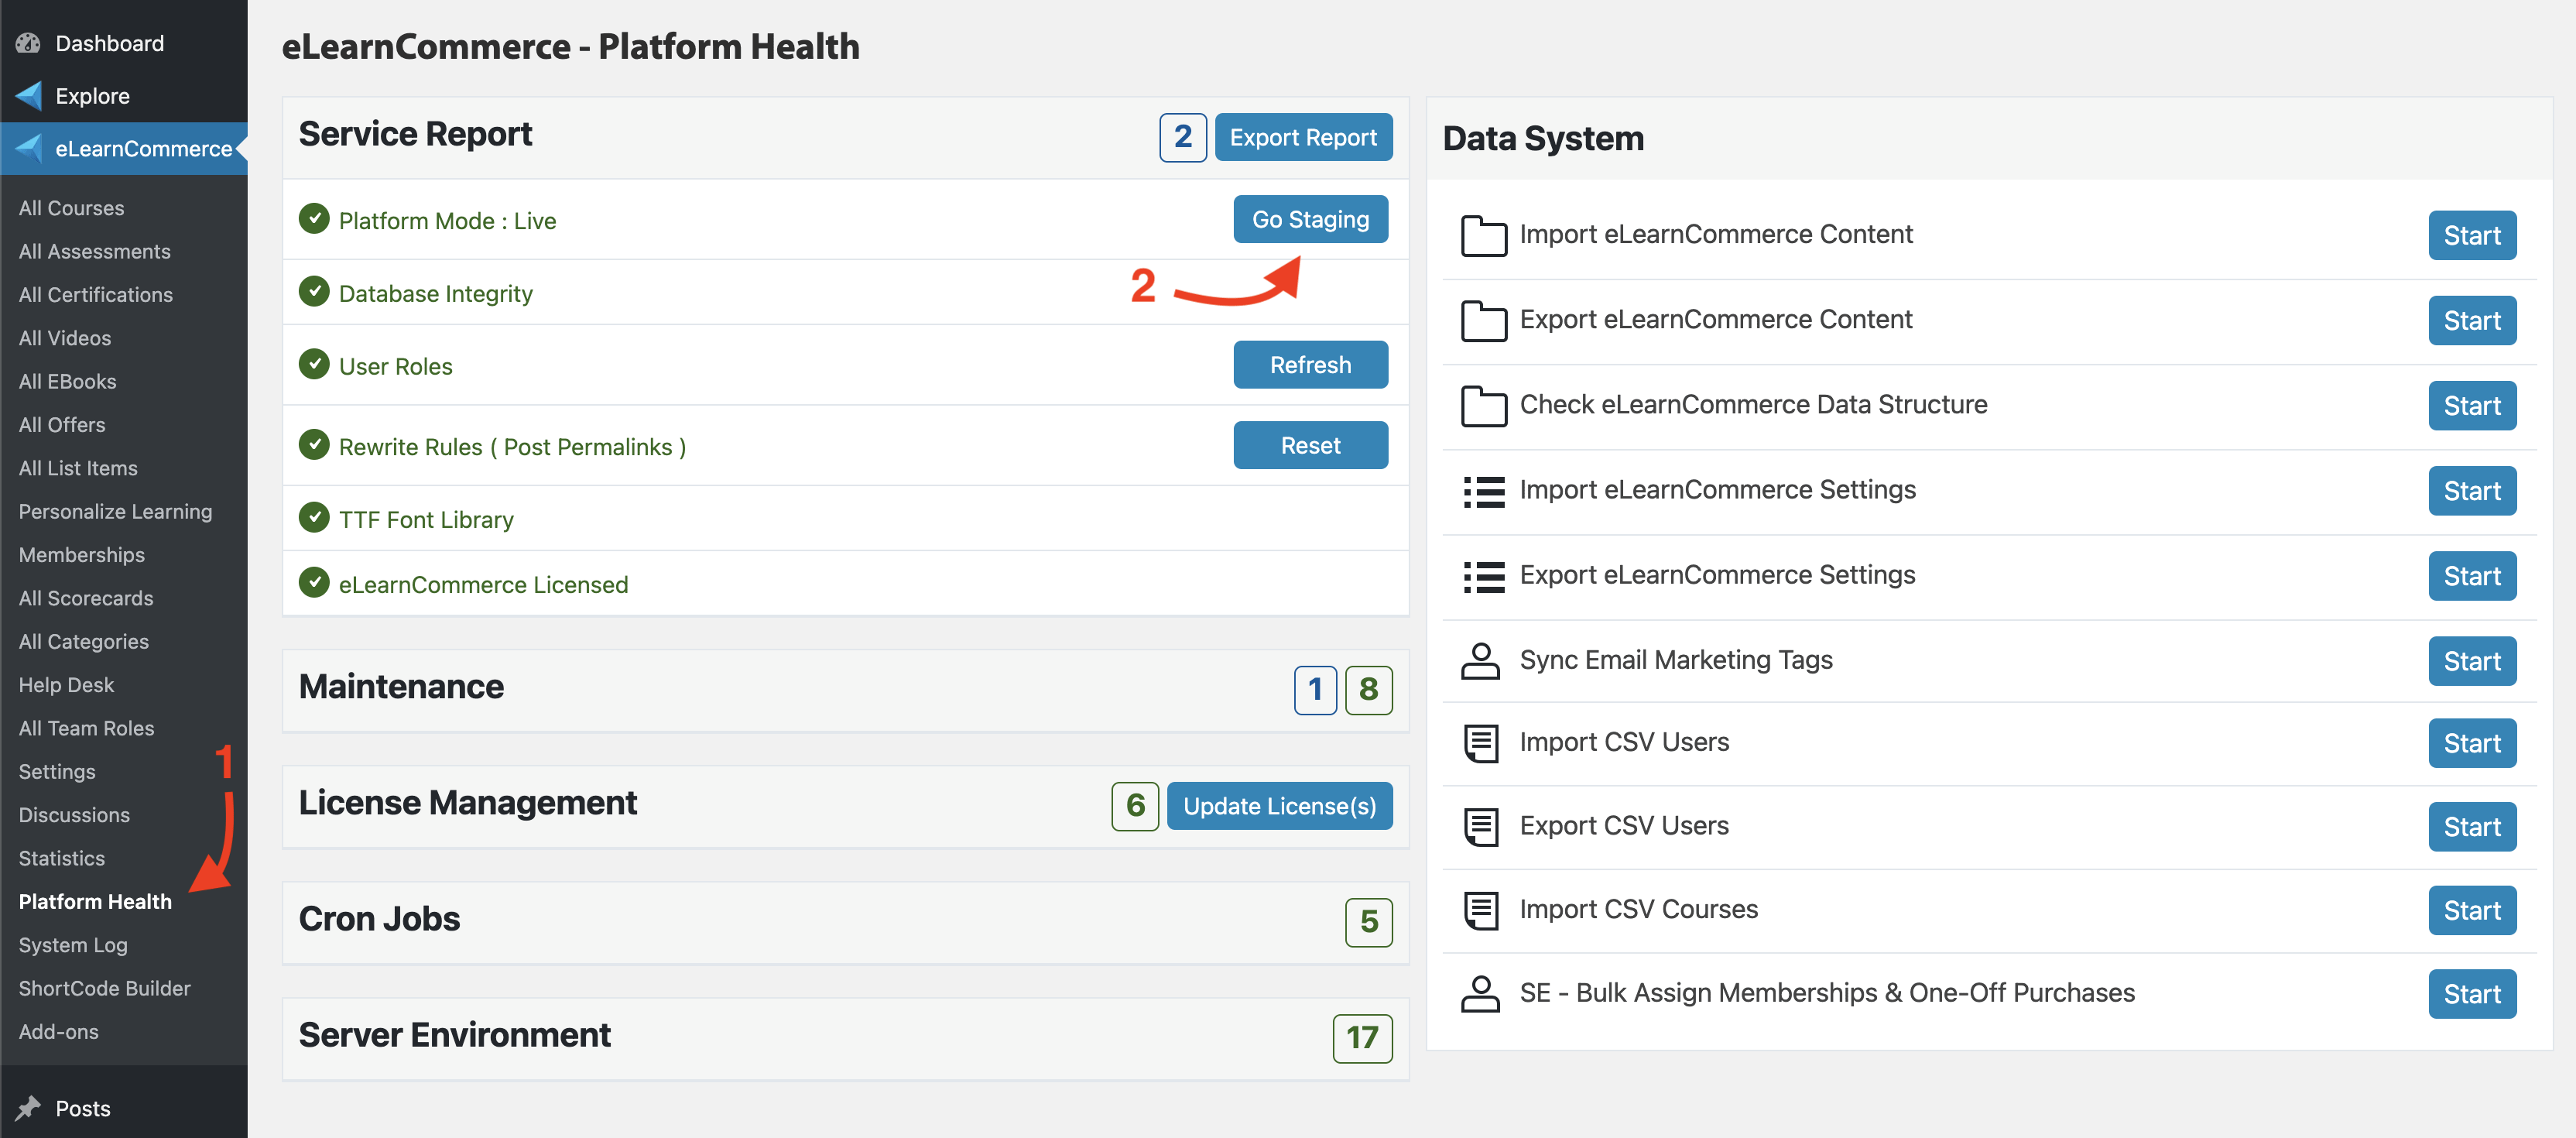Image resolution: width=2576 pixels, height=1138 pixels.
Task: Start Export CSV Users
Action: click(2472, 827)
